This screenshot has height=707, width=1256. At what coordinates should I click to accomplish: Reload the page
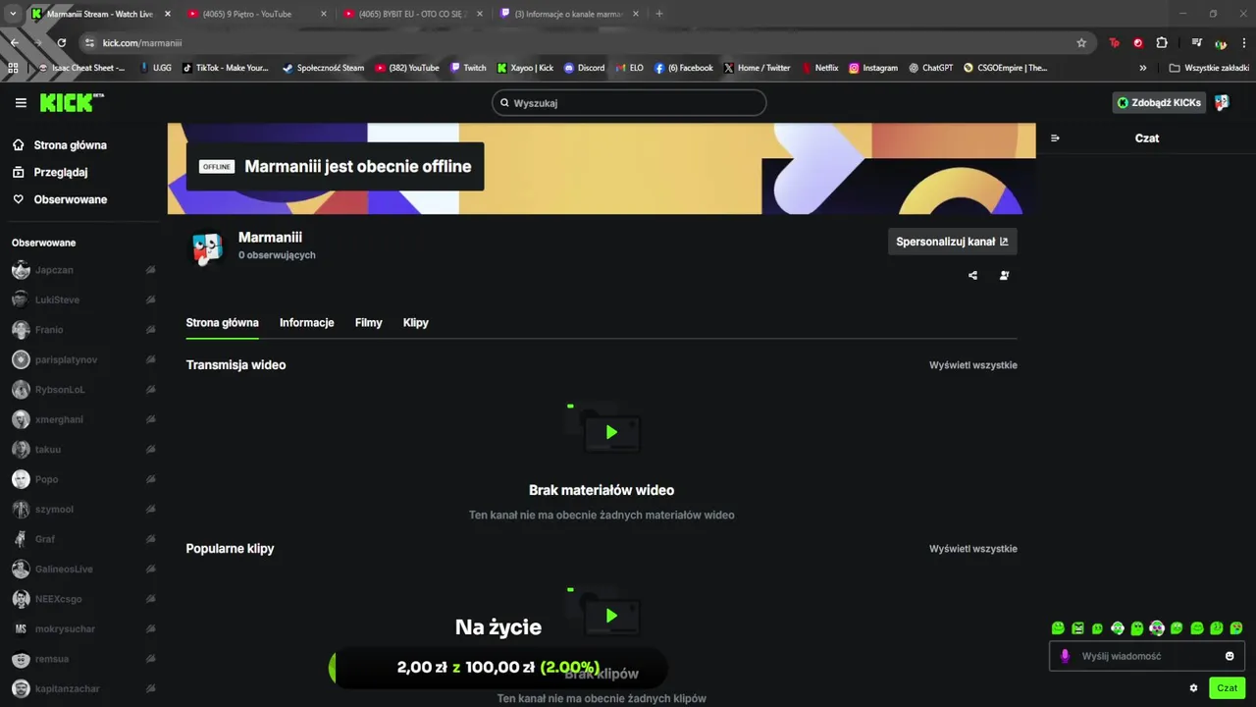tap(61, 43)
